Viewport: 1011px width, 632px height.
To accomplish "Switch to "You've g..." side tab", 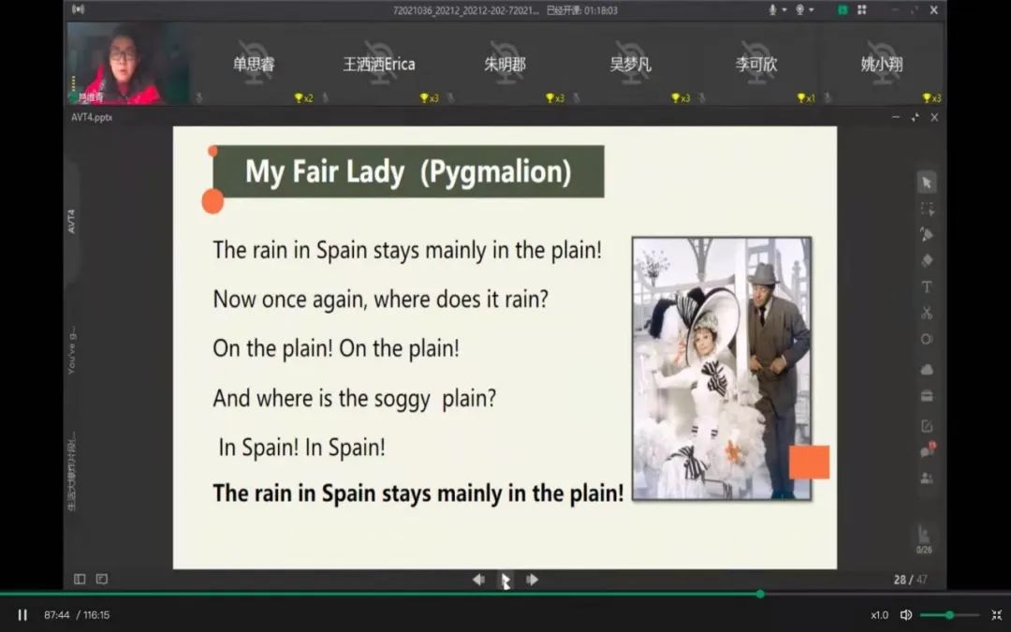I will 71,350.
